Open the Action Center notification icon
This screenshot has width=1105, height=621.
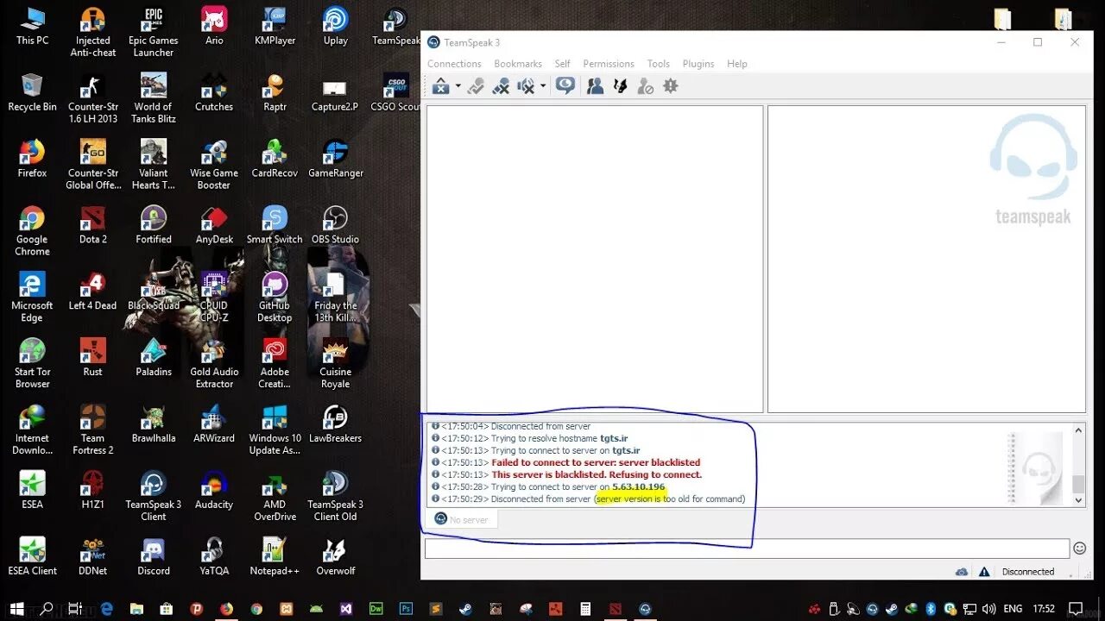(1076, 609)
